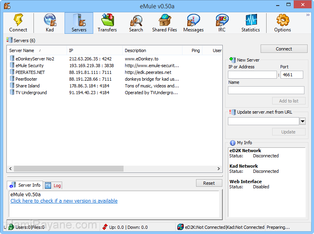Screen dimensions: 314x234
Task: Select the TV Underground server name
Action: tap(31, 93)
